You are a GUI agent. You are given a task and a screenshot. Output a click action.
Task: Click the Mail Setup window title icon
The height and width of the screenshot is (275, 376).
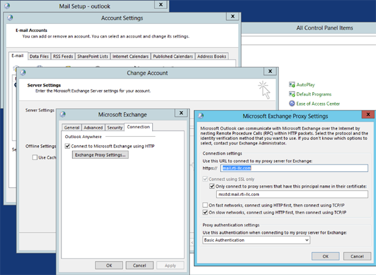click(7, 6)
